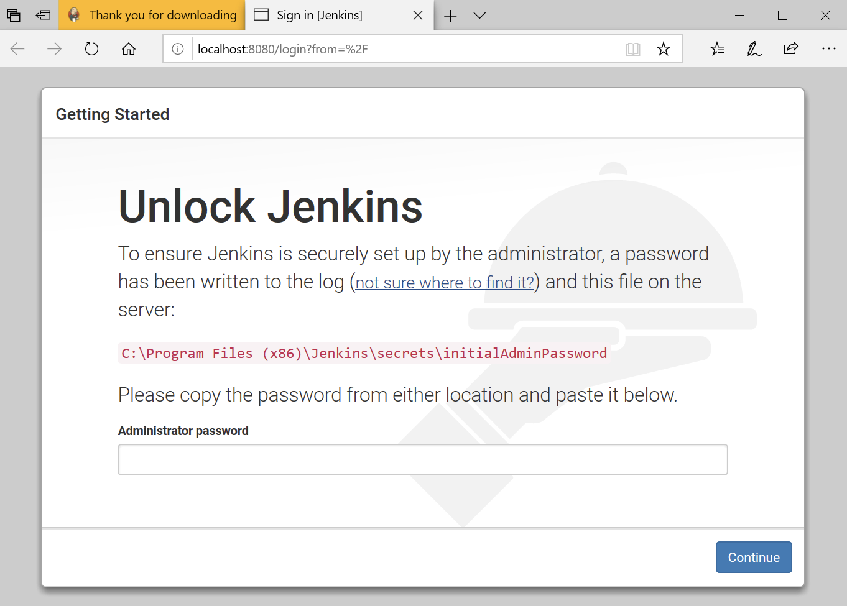
Task: Open a new tab with plus icon
Action: (450, 16)
